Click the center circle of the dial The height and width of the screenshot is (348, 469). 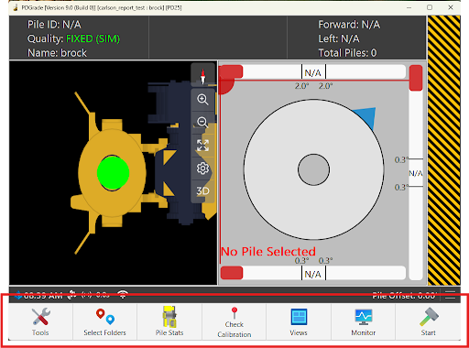click(313, 169)
